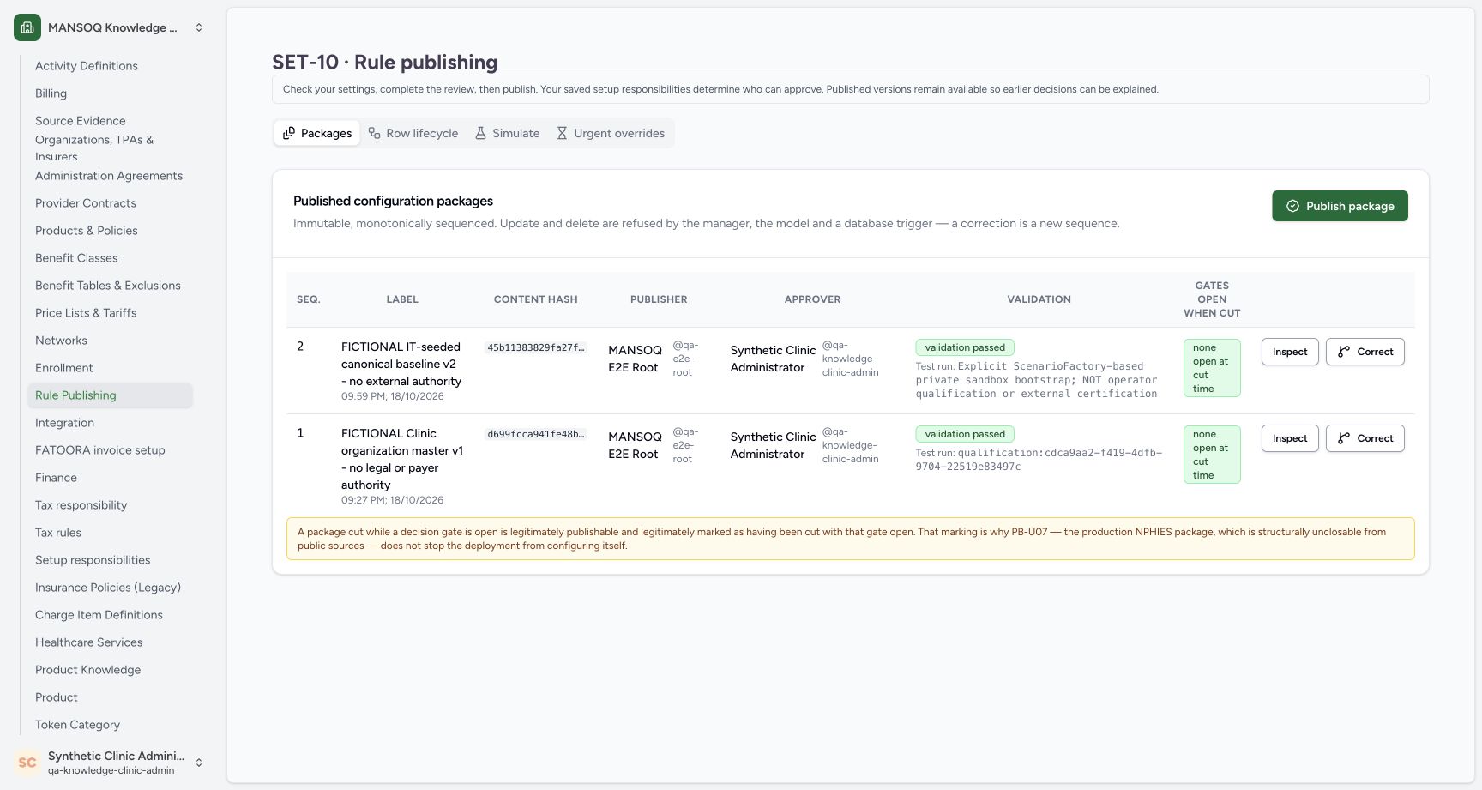Click the none open at cut time badge for sequence 1
Image resolution: width=1482 pixels, height=790 pixels.
tap(1212, 455)
